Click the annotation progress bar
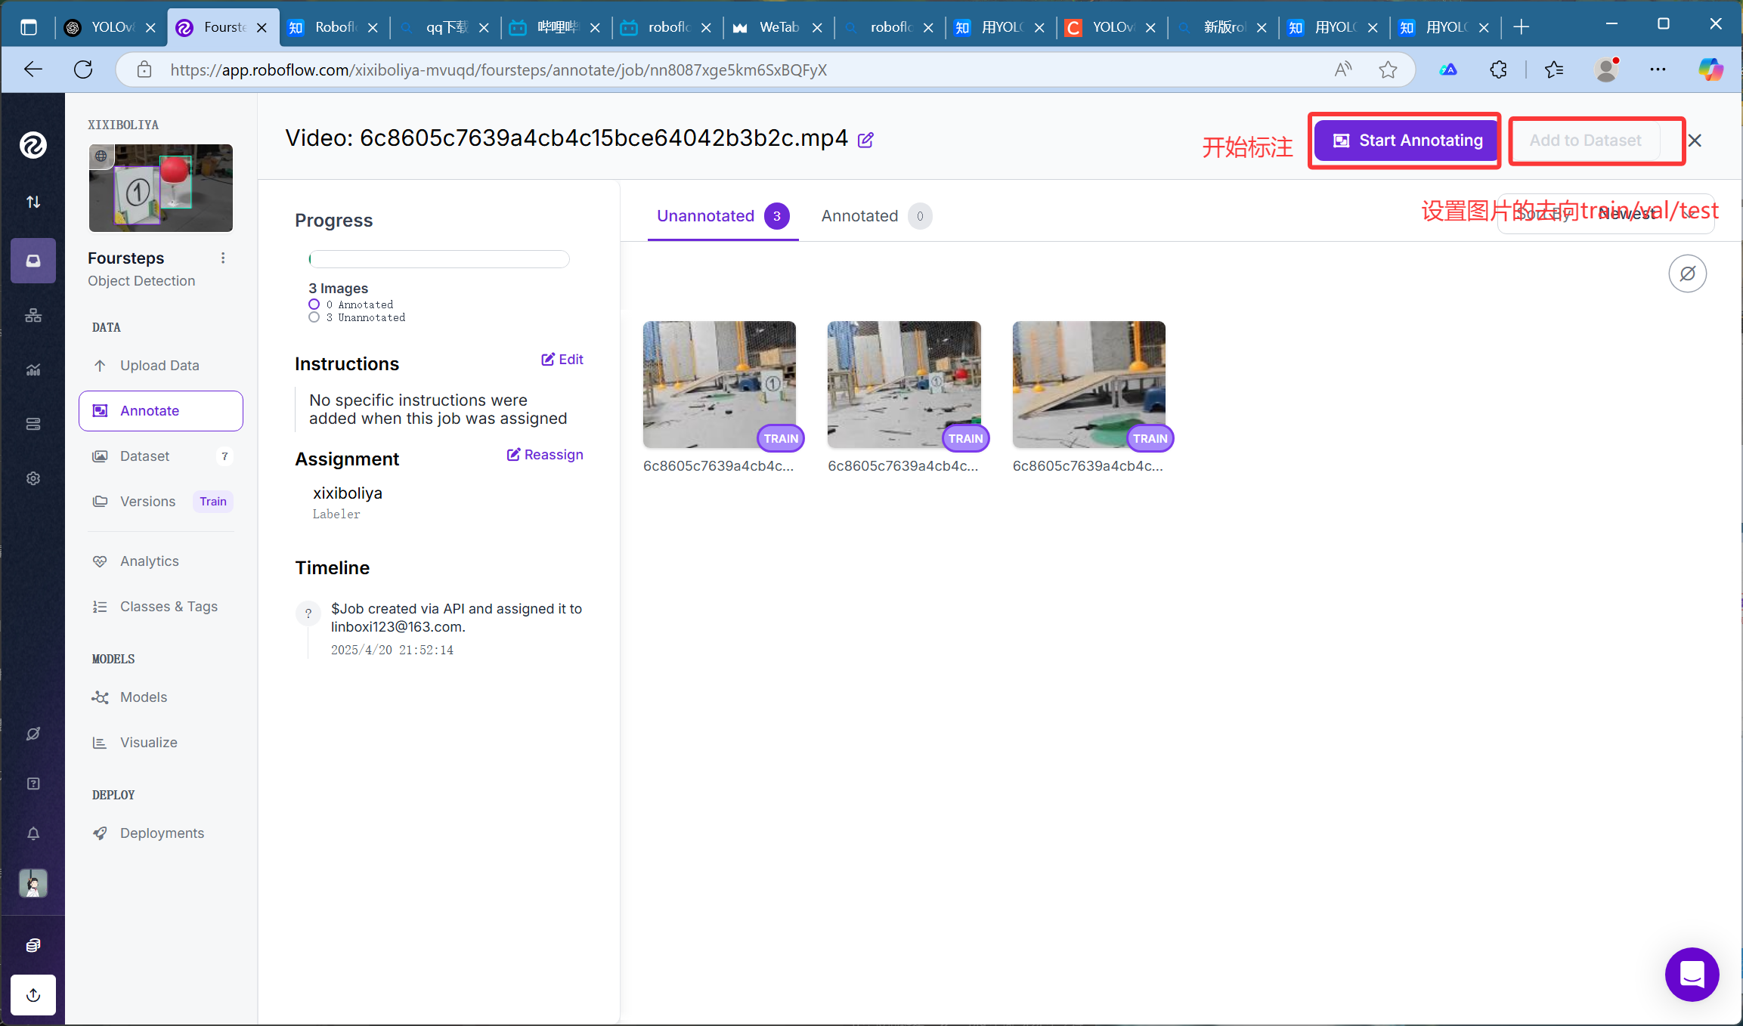The width and height of the screenshot is (1743, 1026). (x=439, y=259)
